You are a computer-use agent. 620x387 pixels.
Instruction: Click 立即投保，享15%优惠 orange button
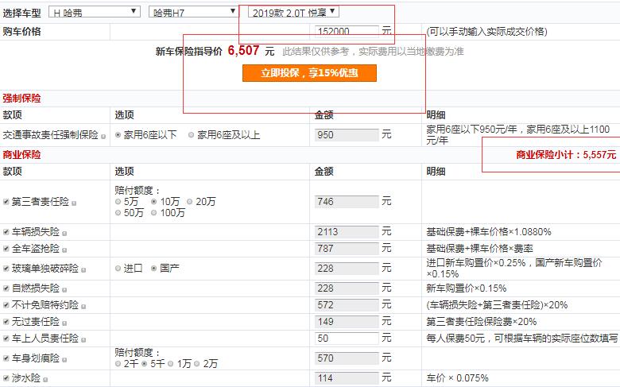(309, 73)
